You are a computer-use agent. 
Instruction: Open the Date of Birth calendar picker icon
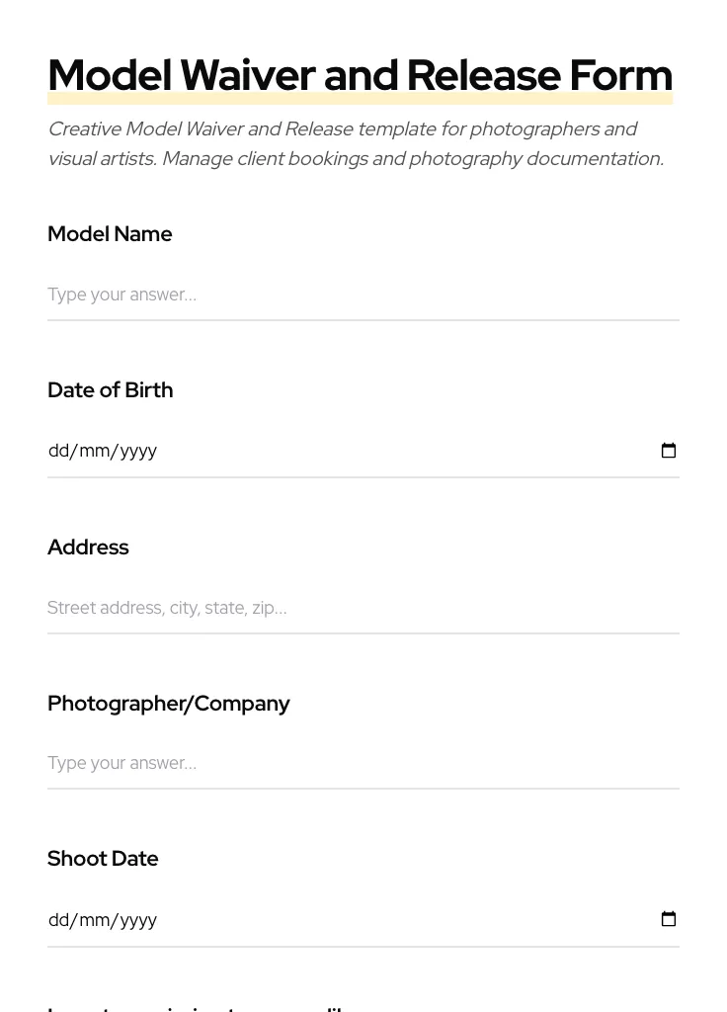(669, 451)
